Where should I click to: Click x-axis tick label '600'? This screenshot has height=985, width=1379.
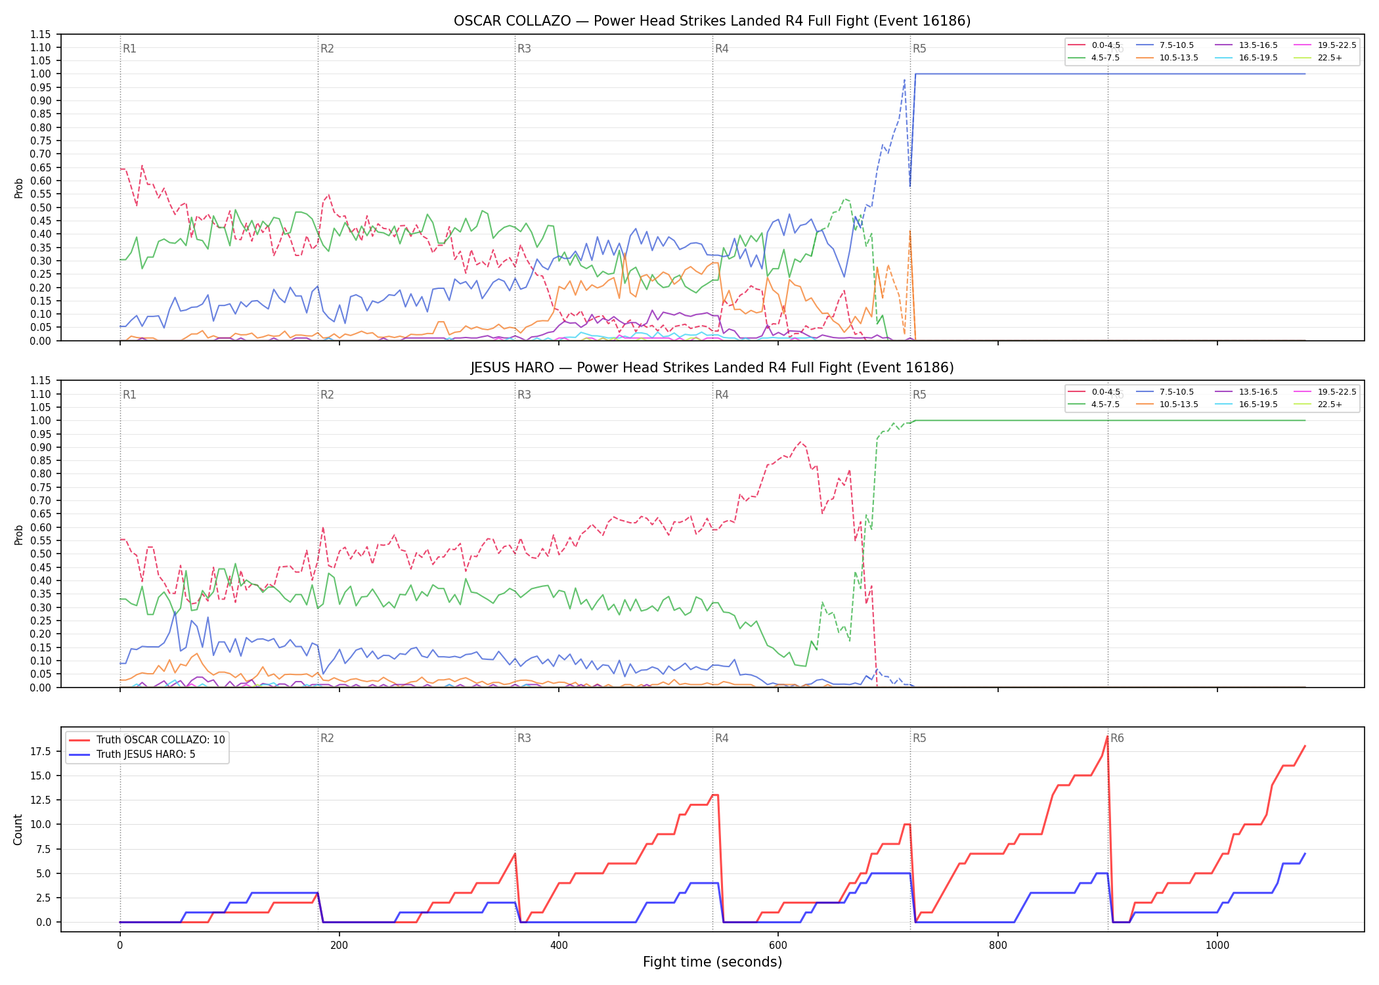click(x=778, y=945)
